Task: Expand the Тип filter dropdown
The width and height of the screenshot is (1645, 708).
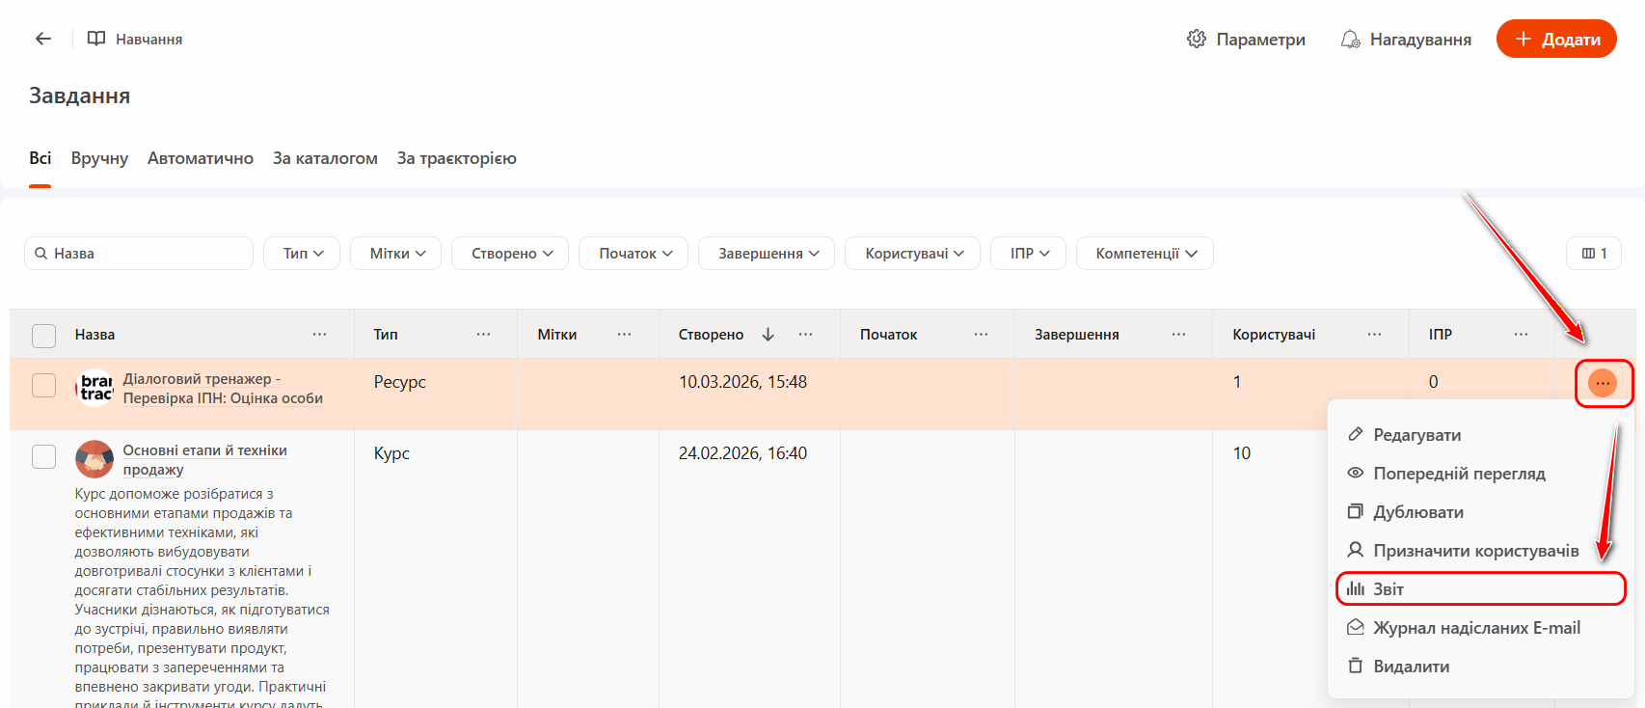Action: pos(303,254)
